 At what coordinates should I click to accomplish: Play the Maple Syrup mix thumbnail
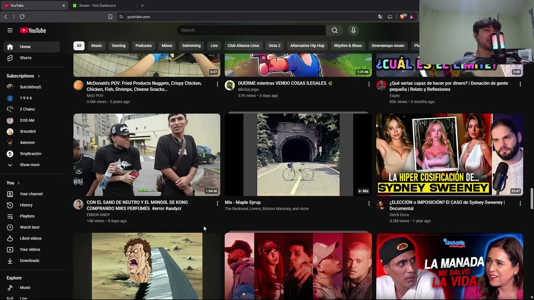pos(298,155)
